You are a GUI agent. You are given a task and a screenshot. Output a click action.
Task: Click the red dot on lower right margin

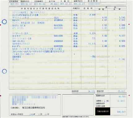(x=129, y=95)
